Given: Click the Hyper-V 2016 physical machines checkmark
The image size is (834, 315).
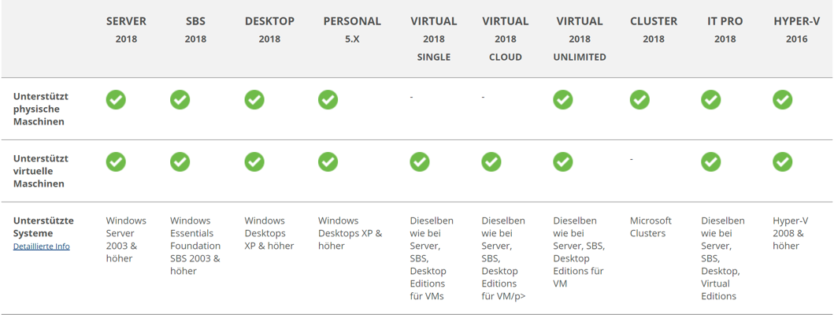Looking at the screenshot, I should coord(782,100).
